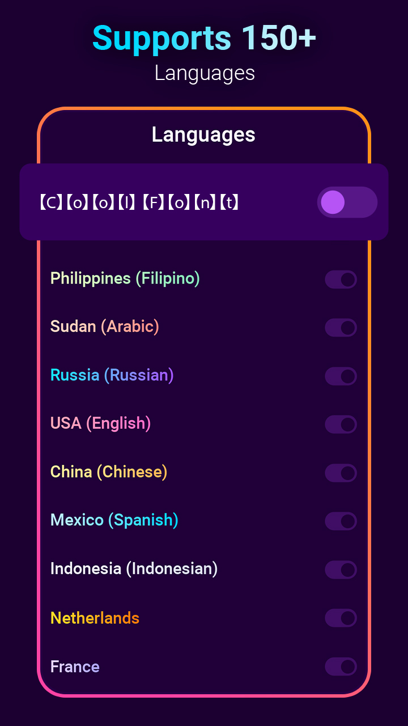Click the Languages panel heading
The image size is (408, 726).
coord(203,134)
